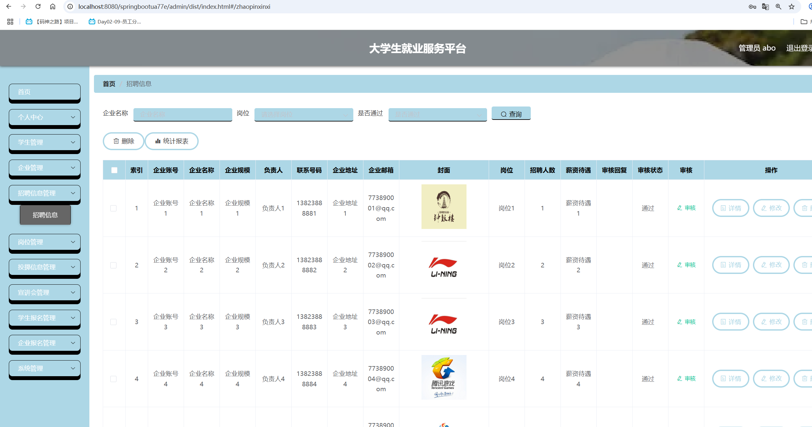Collapse the 招聘信息管理 menu
Viewport: 812px width, 427px height.
tap(45, 193)
